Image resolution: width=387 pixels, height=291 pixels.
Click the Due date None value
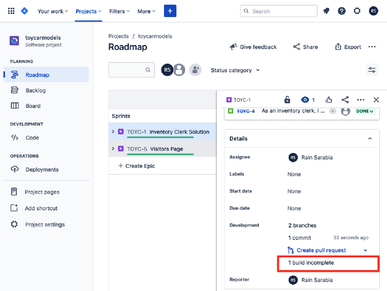point(294,208)
